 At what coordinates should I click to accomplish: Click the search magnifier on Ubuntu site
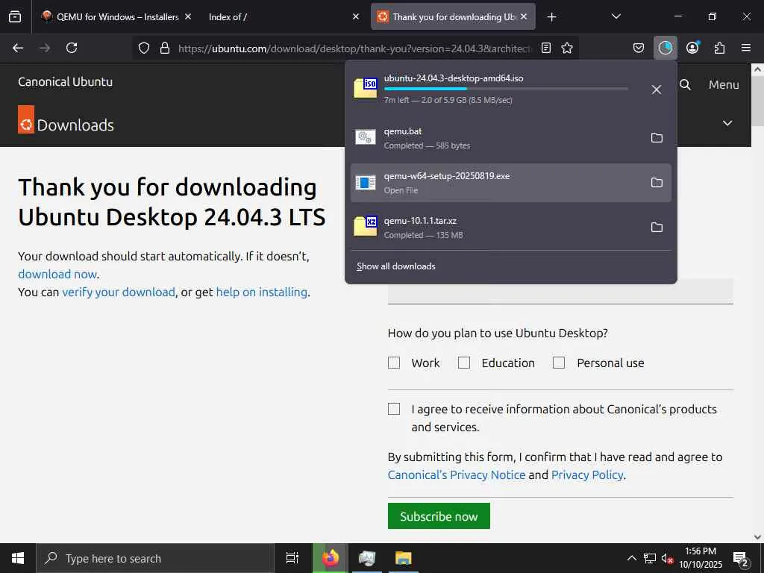coord(685,85)
